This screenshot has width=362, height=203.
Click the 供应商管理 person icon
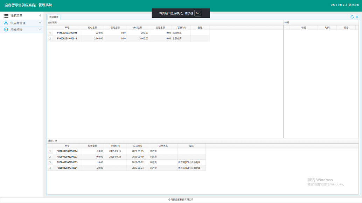6,23
